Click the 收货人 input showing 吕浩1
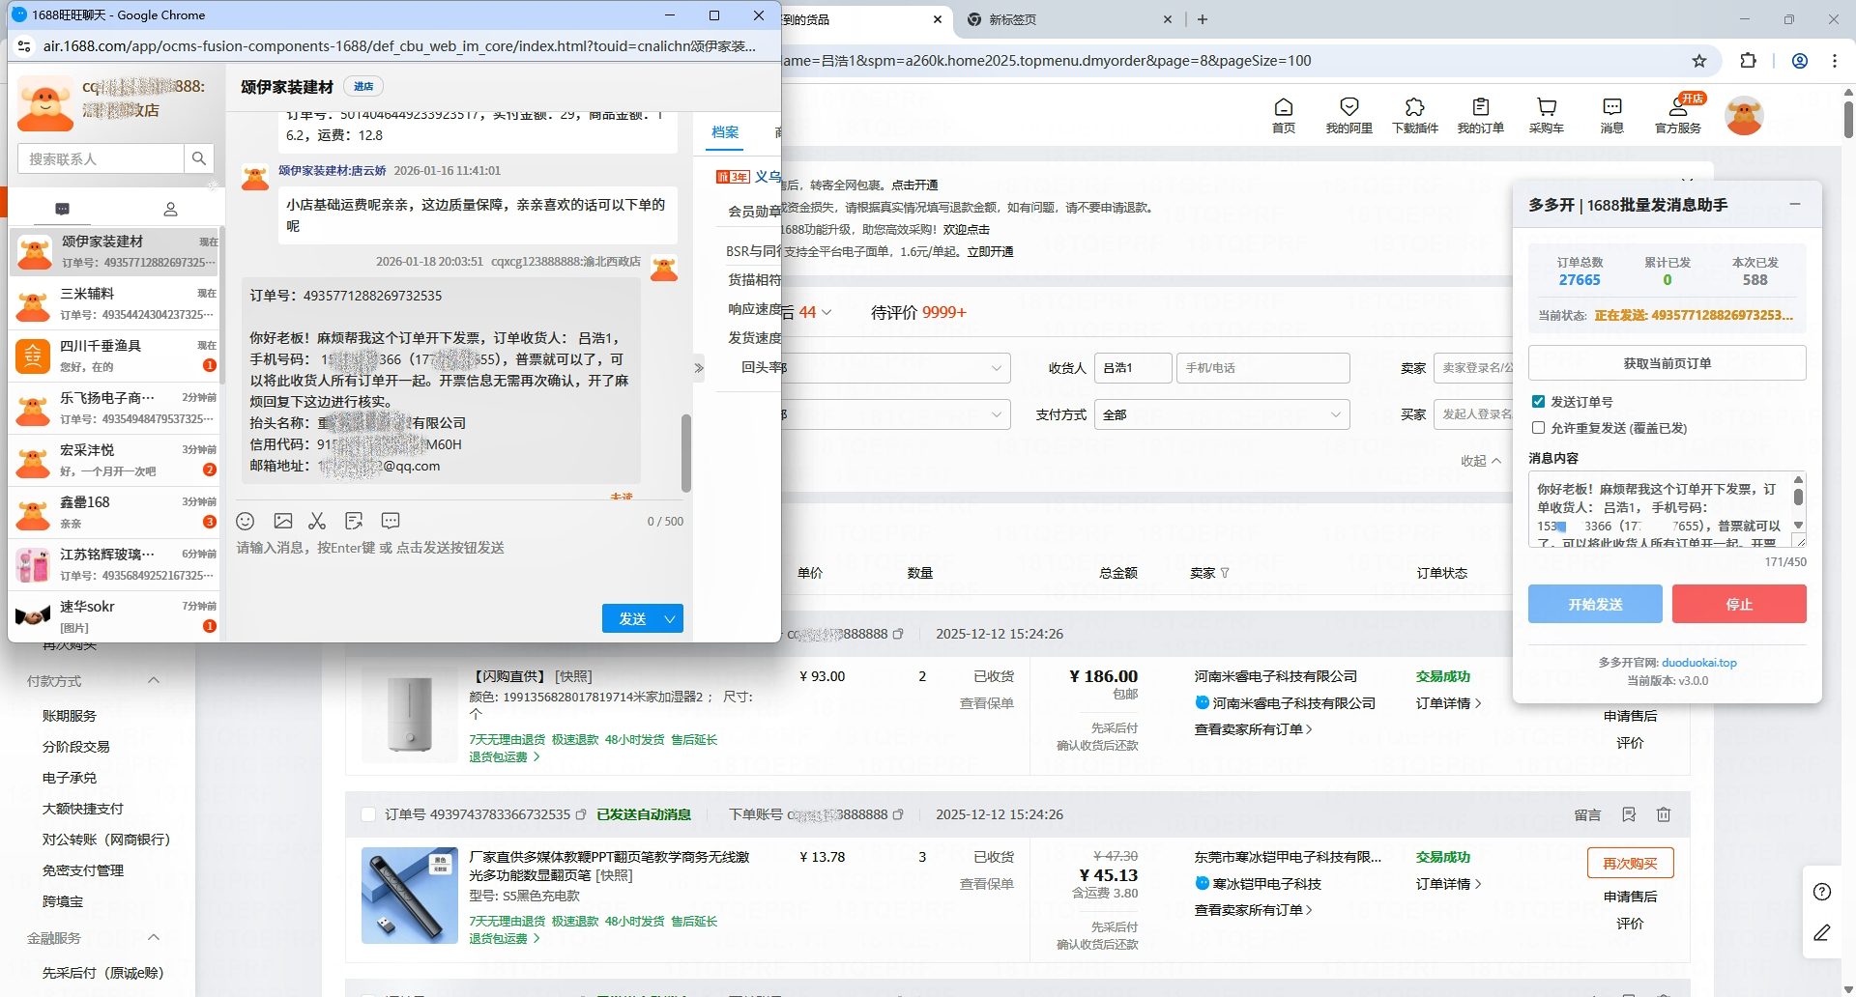Viewport: 1856px width, 997px height. pos(1132,367)
